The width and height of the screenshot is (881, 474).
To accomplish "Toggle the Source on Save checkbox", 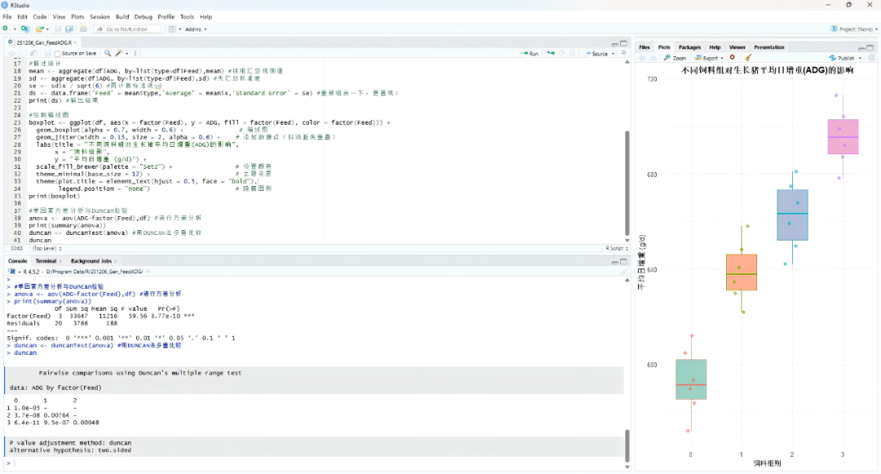I will pyautogui.click(x=59, y=53).
